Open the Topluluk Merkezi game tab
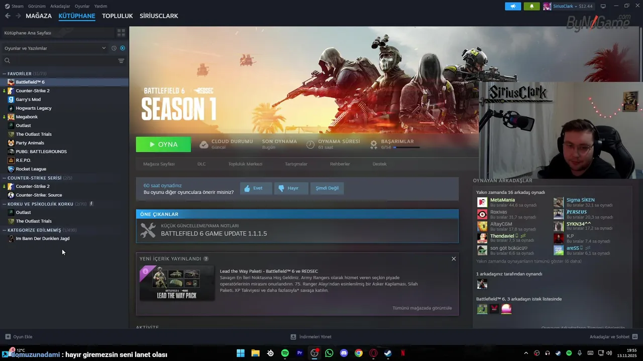Viewport: 643px width, 361px height. (245, 164)
